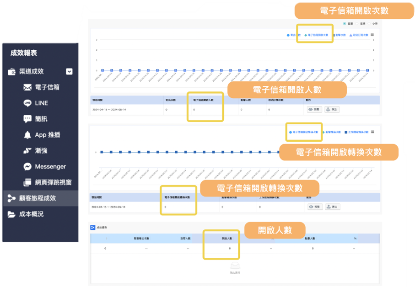The width and height of the screenshot is (415, 287).
Task: Select 漸強 in the sidebar menu
Action: [28, 150]
